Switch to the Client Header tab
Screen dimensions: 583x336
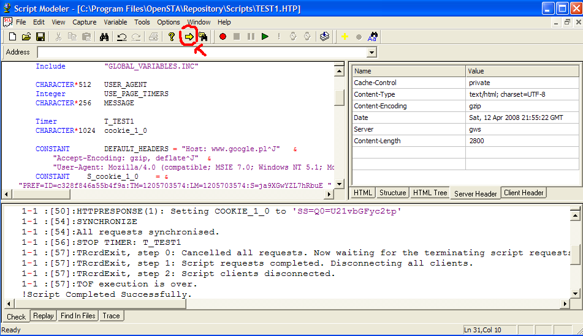pyautogui.click(x=524, y=193)
